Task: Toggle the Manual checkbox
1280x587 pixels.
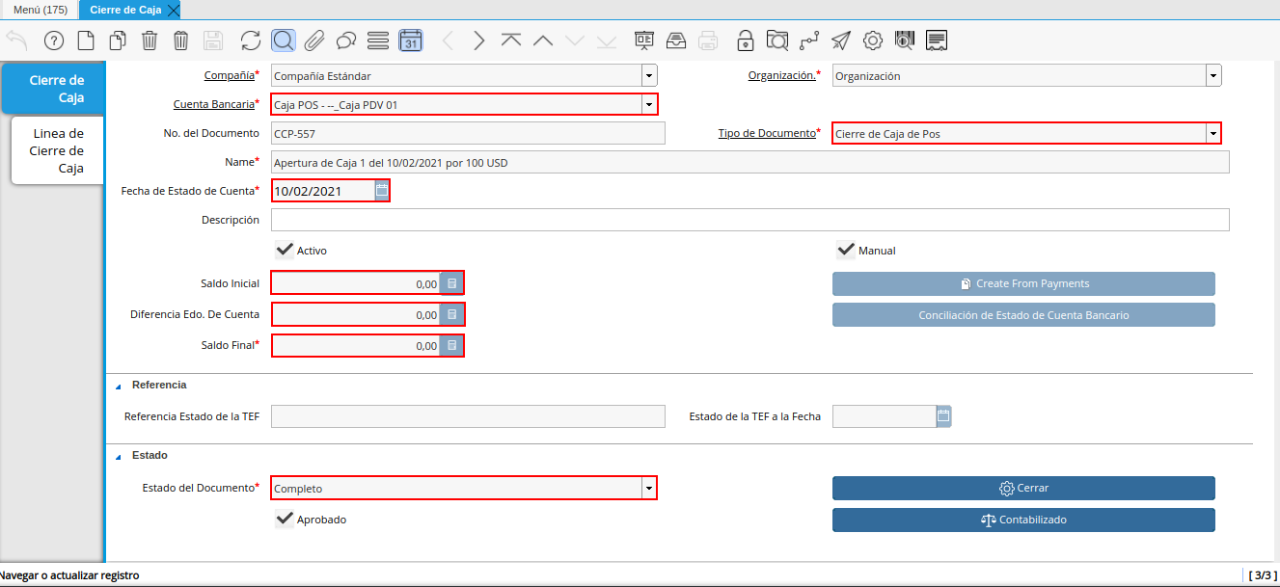Action: click(846, 250)
